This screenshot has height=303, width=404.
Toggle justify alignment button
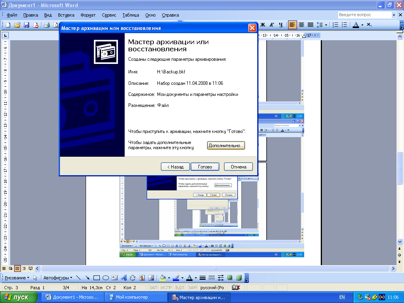tap(310, 25)
